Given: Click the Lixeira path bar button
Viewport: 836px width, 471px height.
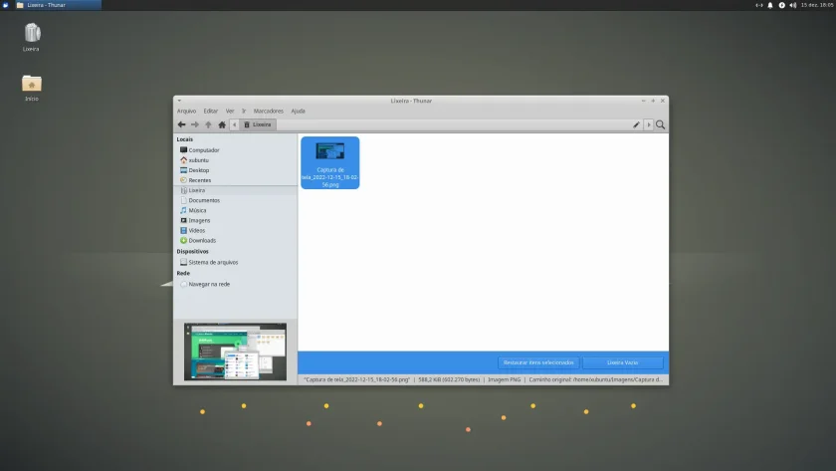Looking at the screenshot, I should (258, 124).
